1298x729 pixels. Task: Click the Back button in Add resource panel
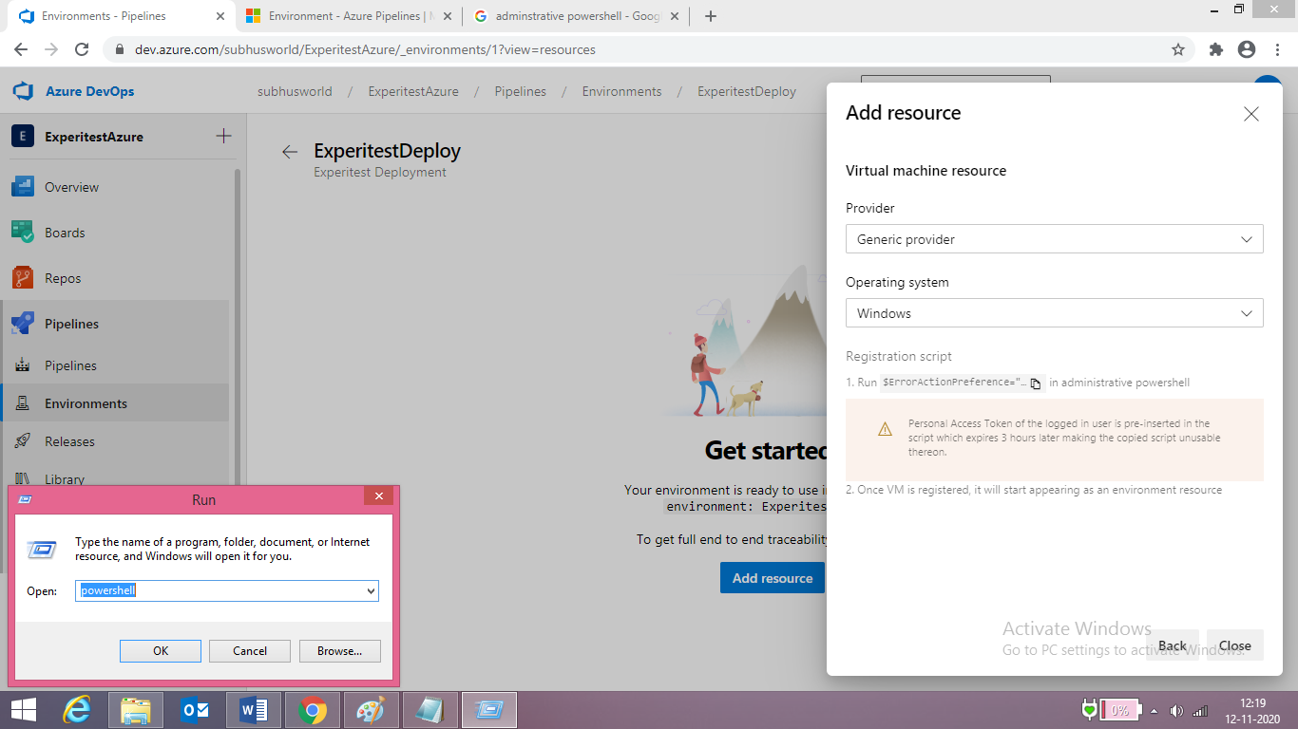pyautogui.click(x=1172, y=645)
